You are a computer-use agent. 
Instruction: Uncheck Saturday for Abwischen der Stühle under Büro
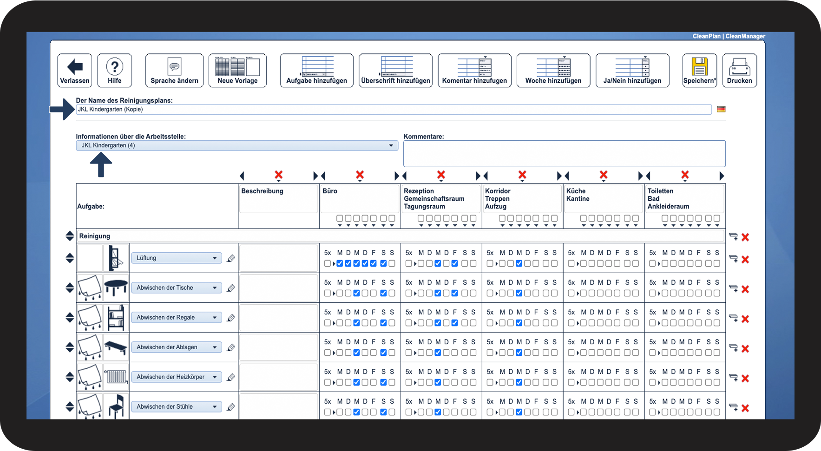click(383, 412)
